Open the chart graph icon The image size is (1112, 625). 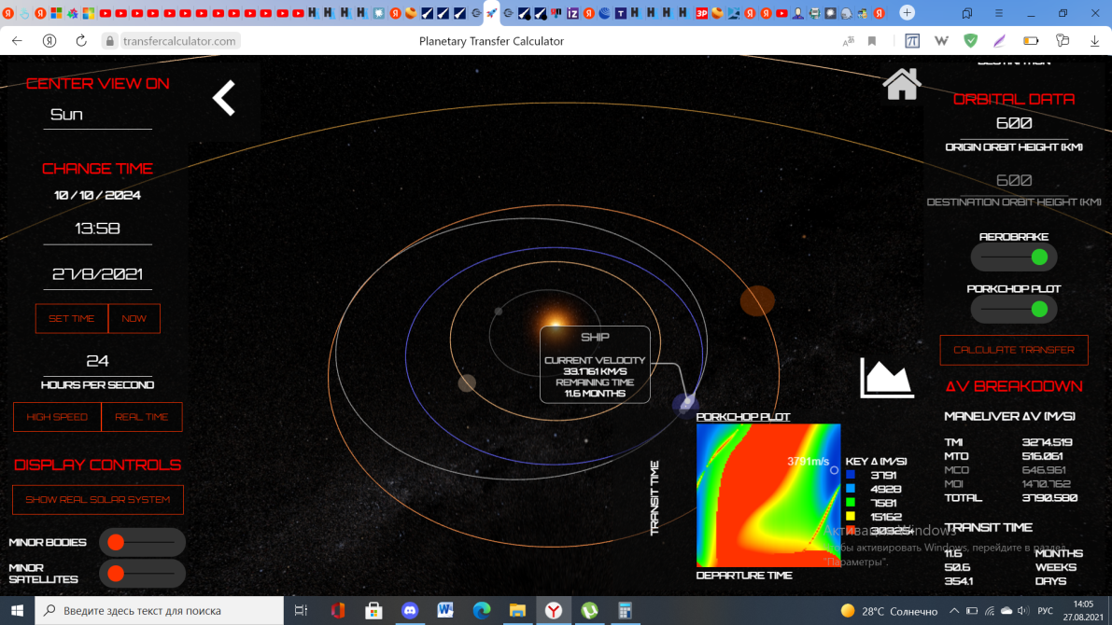[885, 378]
